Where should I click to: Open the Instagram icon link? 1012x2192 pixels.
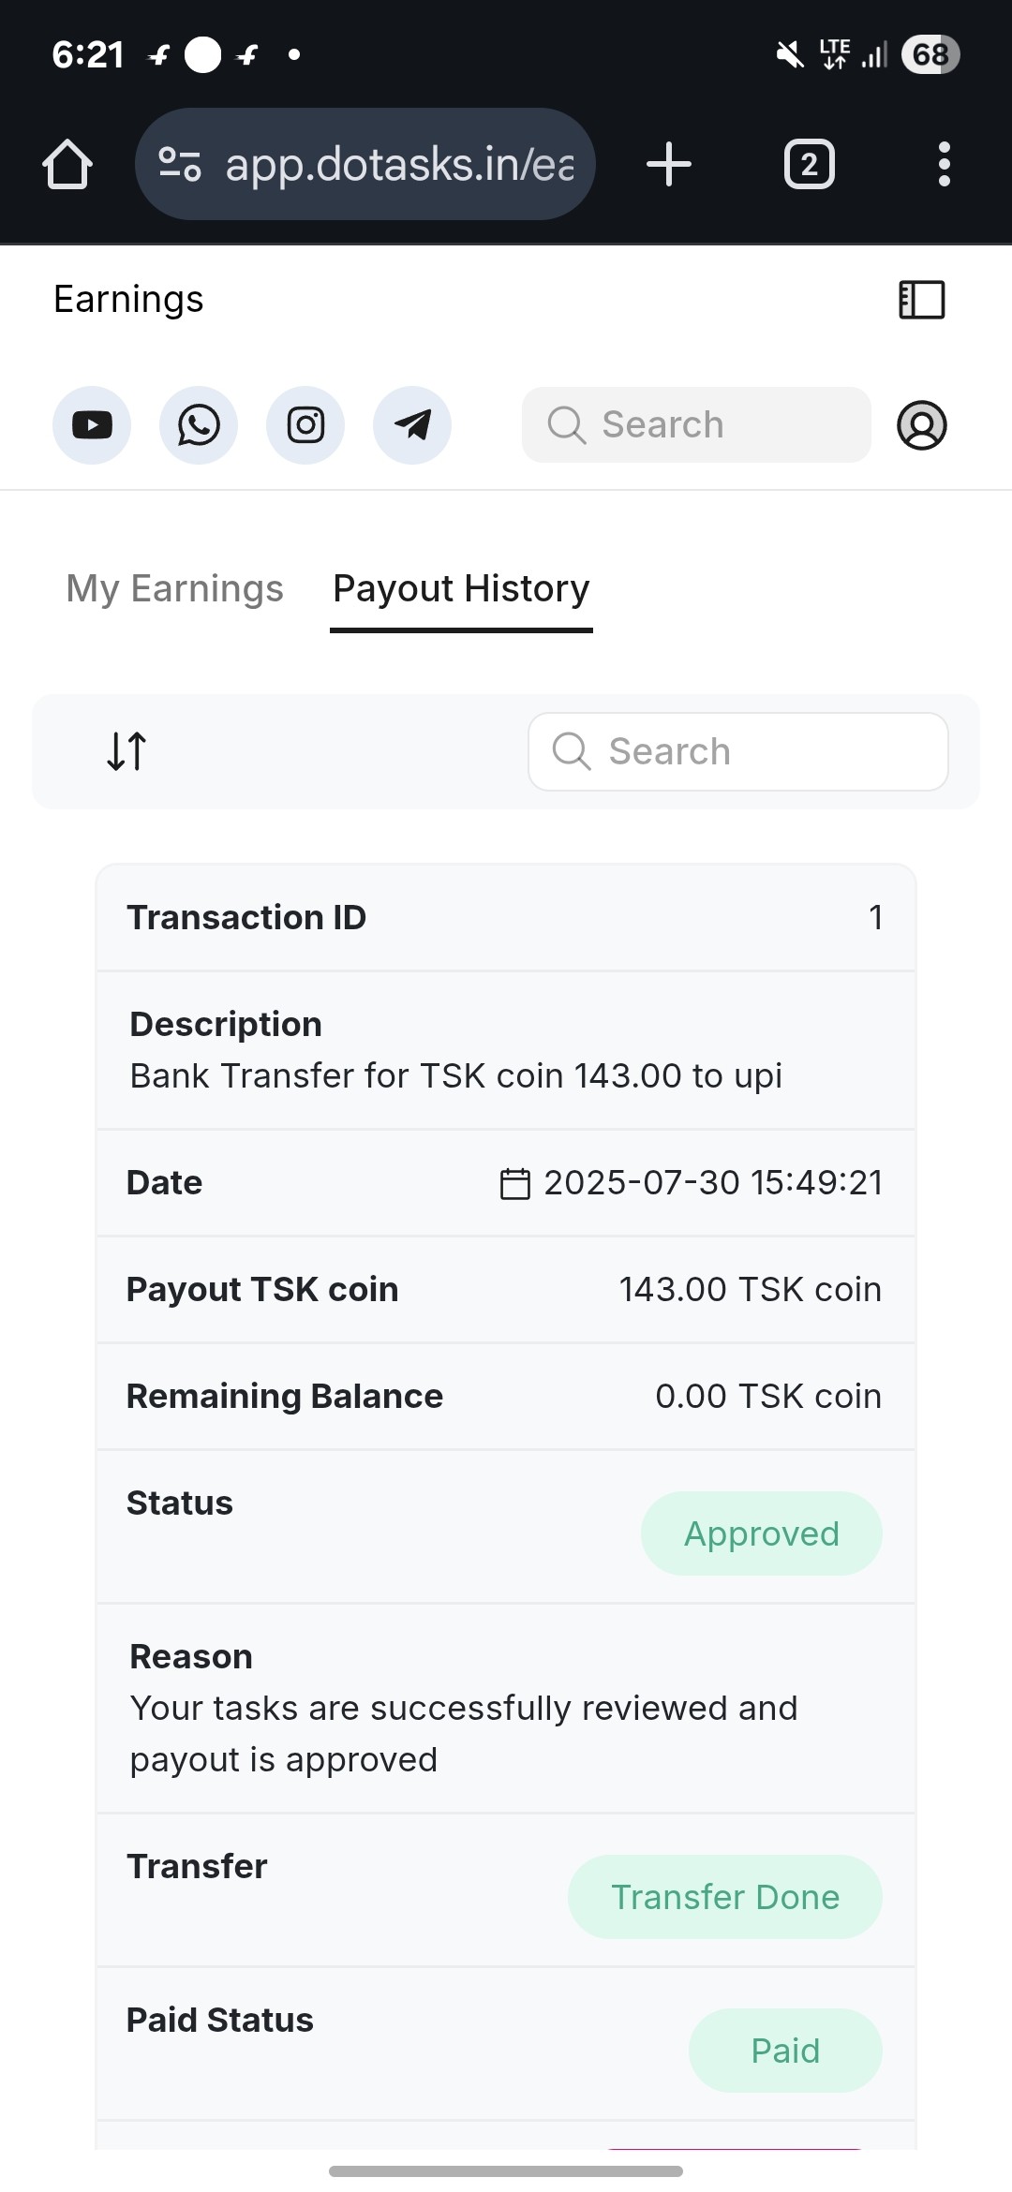click(305, 425)
